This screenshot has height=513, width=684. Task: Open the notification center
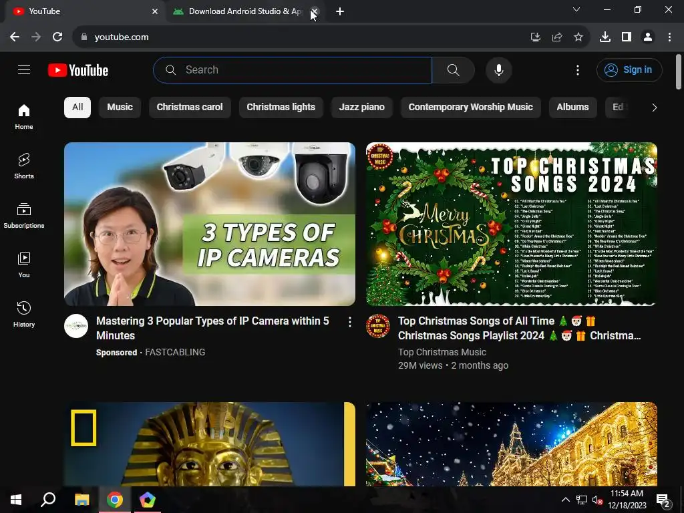tap(663, 500)
